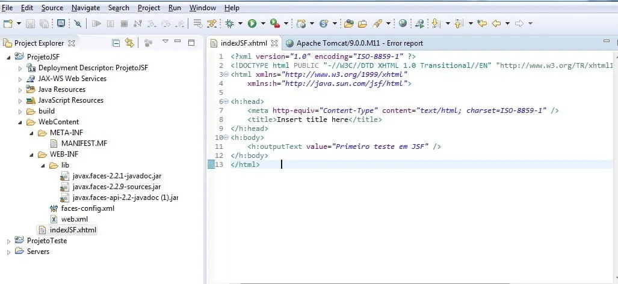The height and width of the screenshot is (284, 618).
Task: Open Web Browser with the globe icon
Action: (403, 23)
